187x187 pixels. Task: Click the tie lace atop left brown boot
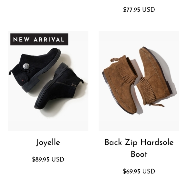coord(114,60)
